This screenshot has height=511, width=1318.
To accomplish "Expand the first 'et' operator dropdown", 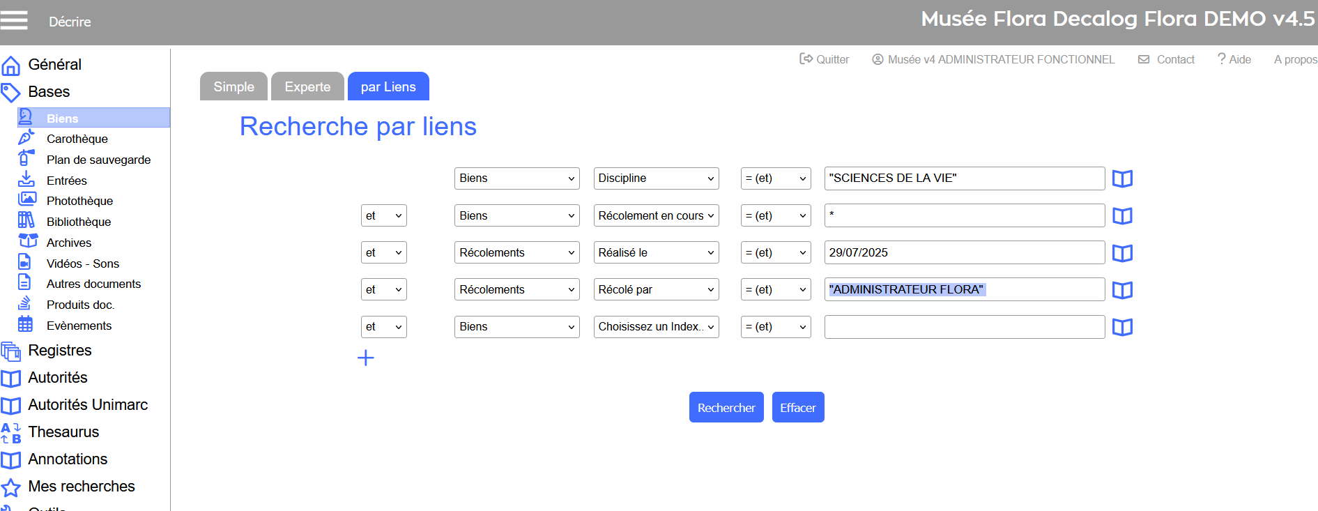I will [x=383, y=215].
